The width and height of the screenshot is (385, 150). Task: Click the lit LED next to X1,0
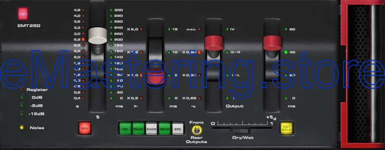click(141, 75)
